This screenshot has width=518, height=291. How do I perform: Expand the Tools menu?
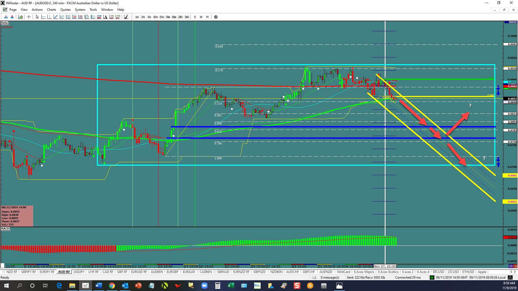pyautogui.click(x=93, y=10)
